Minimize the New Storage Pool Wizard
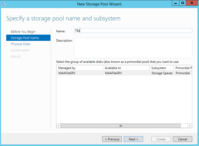Viewport: 199px width, 146px height. click(175, 3)
